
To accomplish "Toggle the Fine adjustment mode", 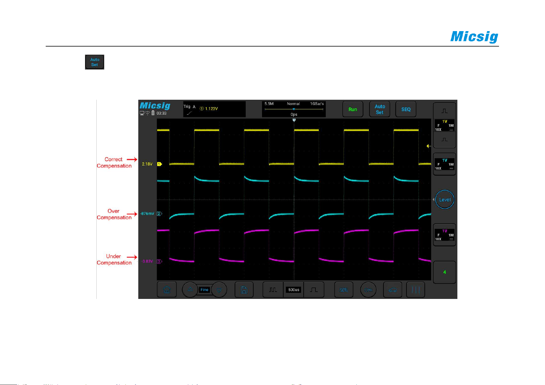I will click(204, 290).
